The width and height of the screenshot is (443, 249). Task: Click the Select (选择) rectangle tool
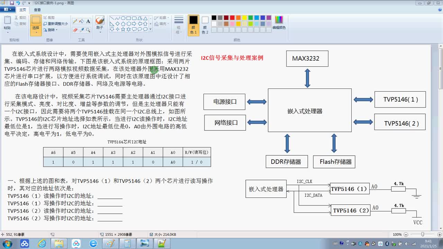(36, 21)
